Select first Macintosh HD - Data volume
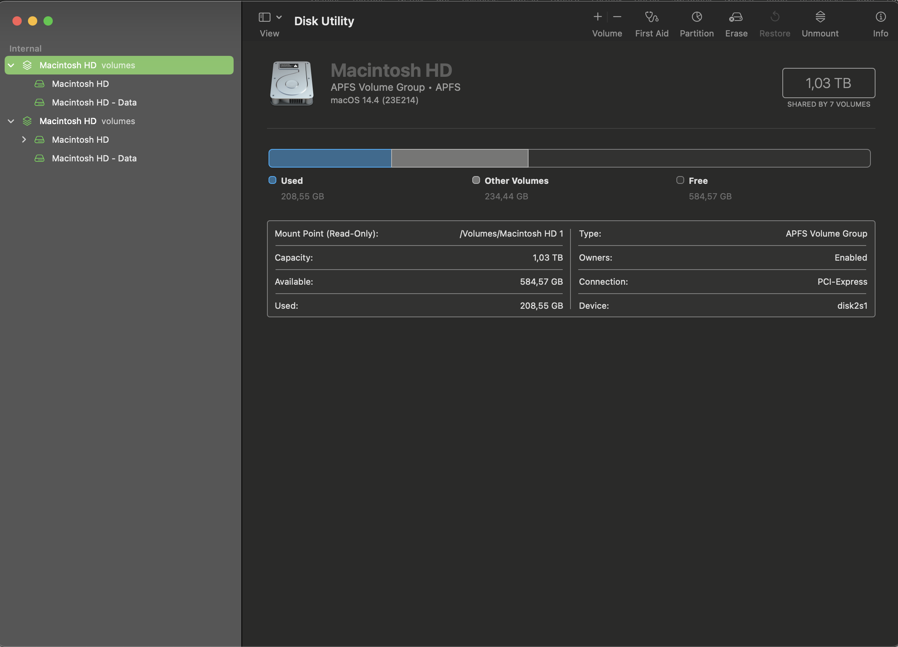 pyautogui.click(x=94, y=102)
